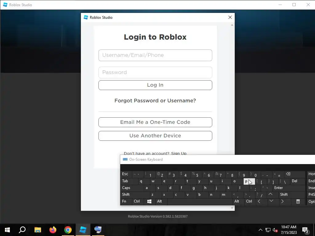The image size is (315, 236).
Task: Open File Explorer from taskbar
Action: (x=38, y=230)
